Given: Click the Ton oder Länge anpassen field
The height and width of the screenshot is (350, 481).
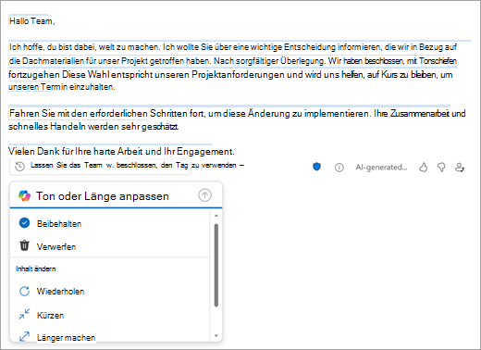Looking at the screenshot, I should (x=116, y=196).
